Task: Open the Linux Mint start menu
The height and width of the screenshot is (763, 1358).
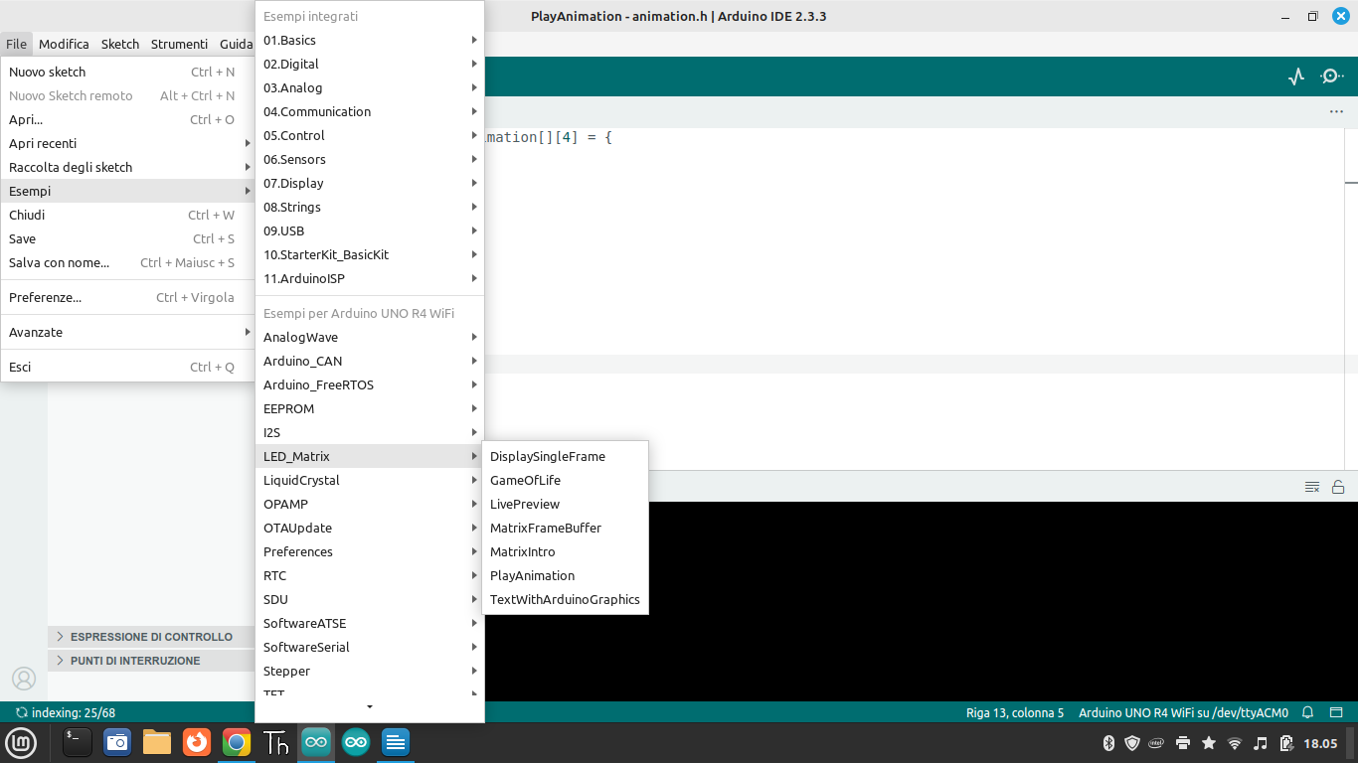Action: coord(22,742)
